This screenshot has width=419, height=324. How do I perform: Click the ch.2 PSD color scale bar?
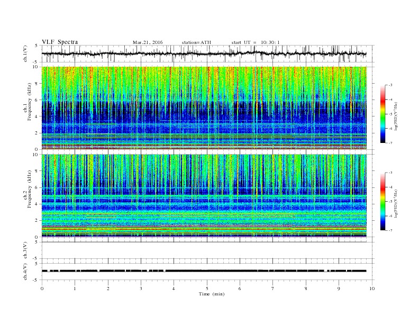pyautogui.click(x=382, y=202)
